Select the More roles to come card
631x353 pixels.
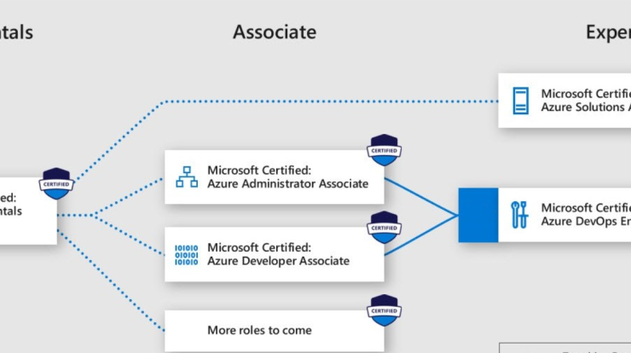tap(275, 331)
